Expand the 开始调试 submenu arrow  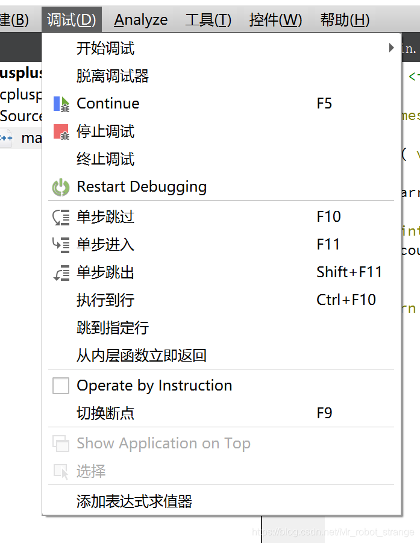(391, 48)
